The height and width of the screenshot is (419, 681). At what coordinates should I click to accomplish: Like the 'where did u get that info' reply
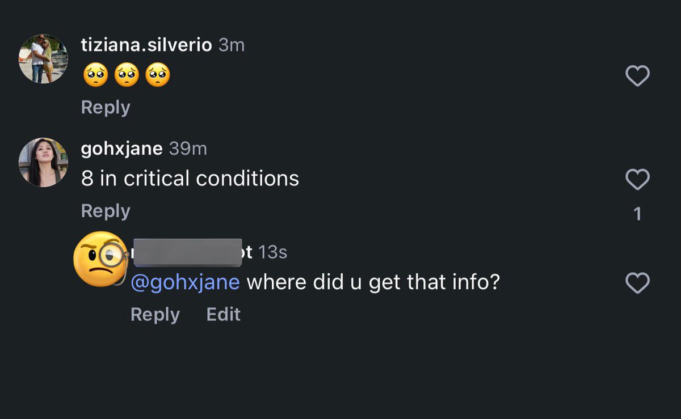[x=637, y=283]
